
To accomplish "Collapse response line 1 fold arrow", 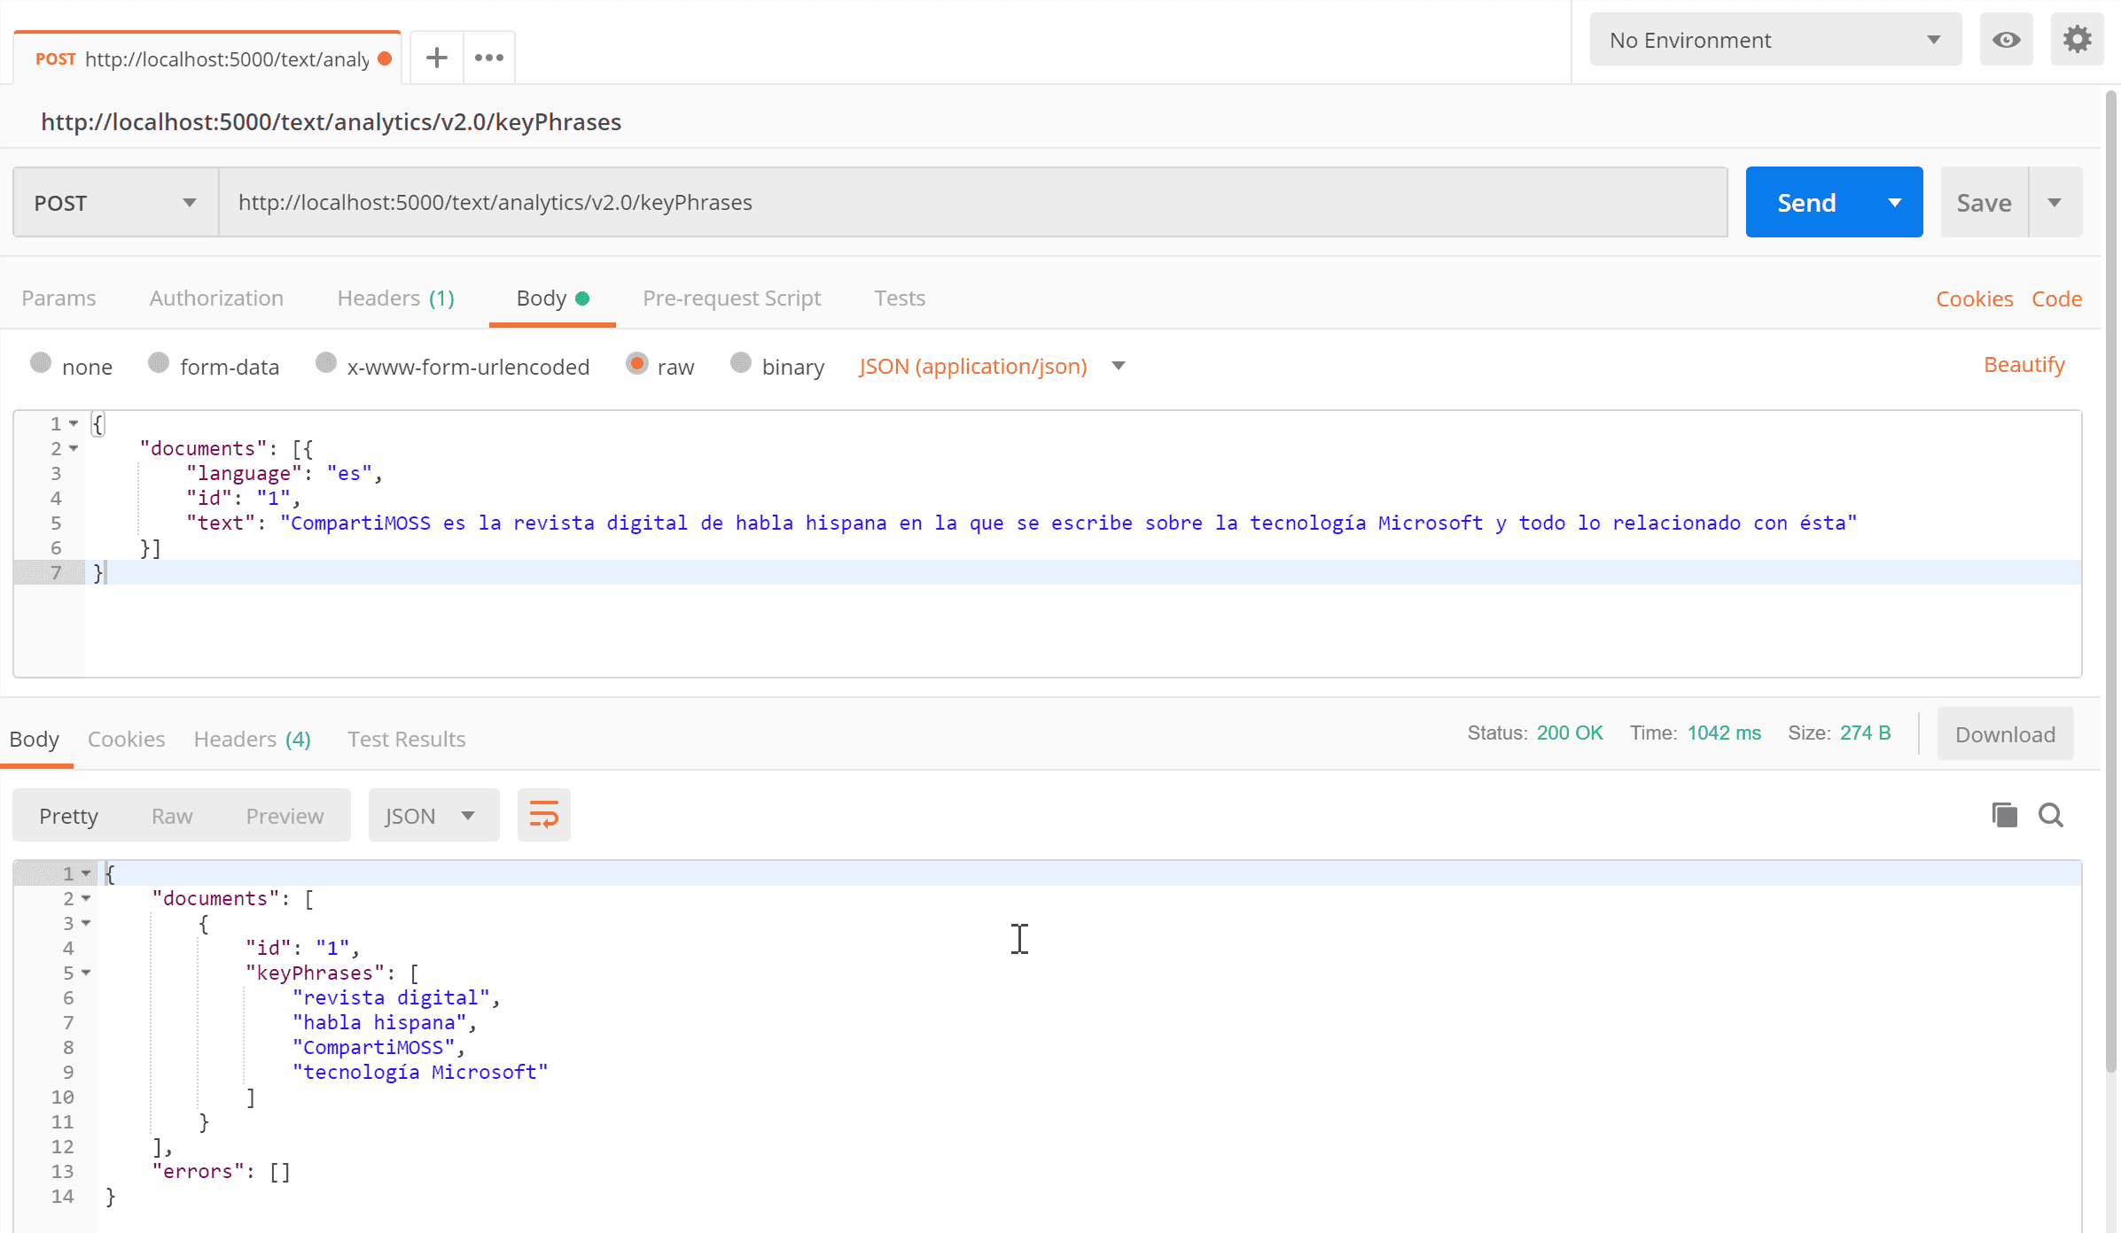I will click(x=87, y=873).
